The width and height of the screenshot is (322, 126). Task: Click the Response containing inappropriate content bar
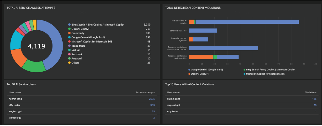coord(223,48)
